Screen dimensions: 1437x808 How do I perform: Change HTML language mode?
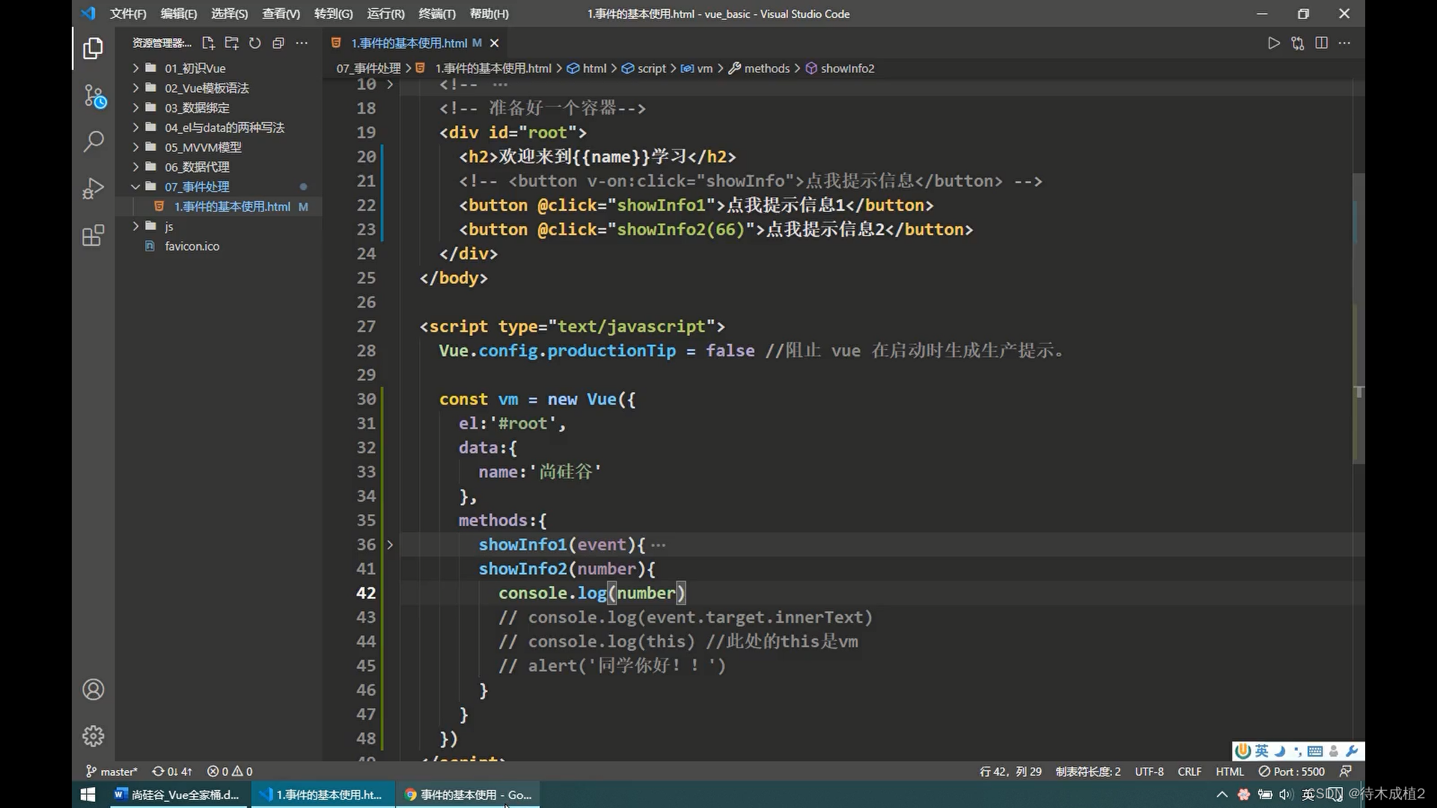pos(1230,771)
